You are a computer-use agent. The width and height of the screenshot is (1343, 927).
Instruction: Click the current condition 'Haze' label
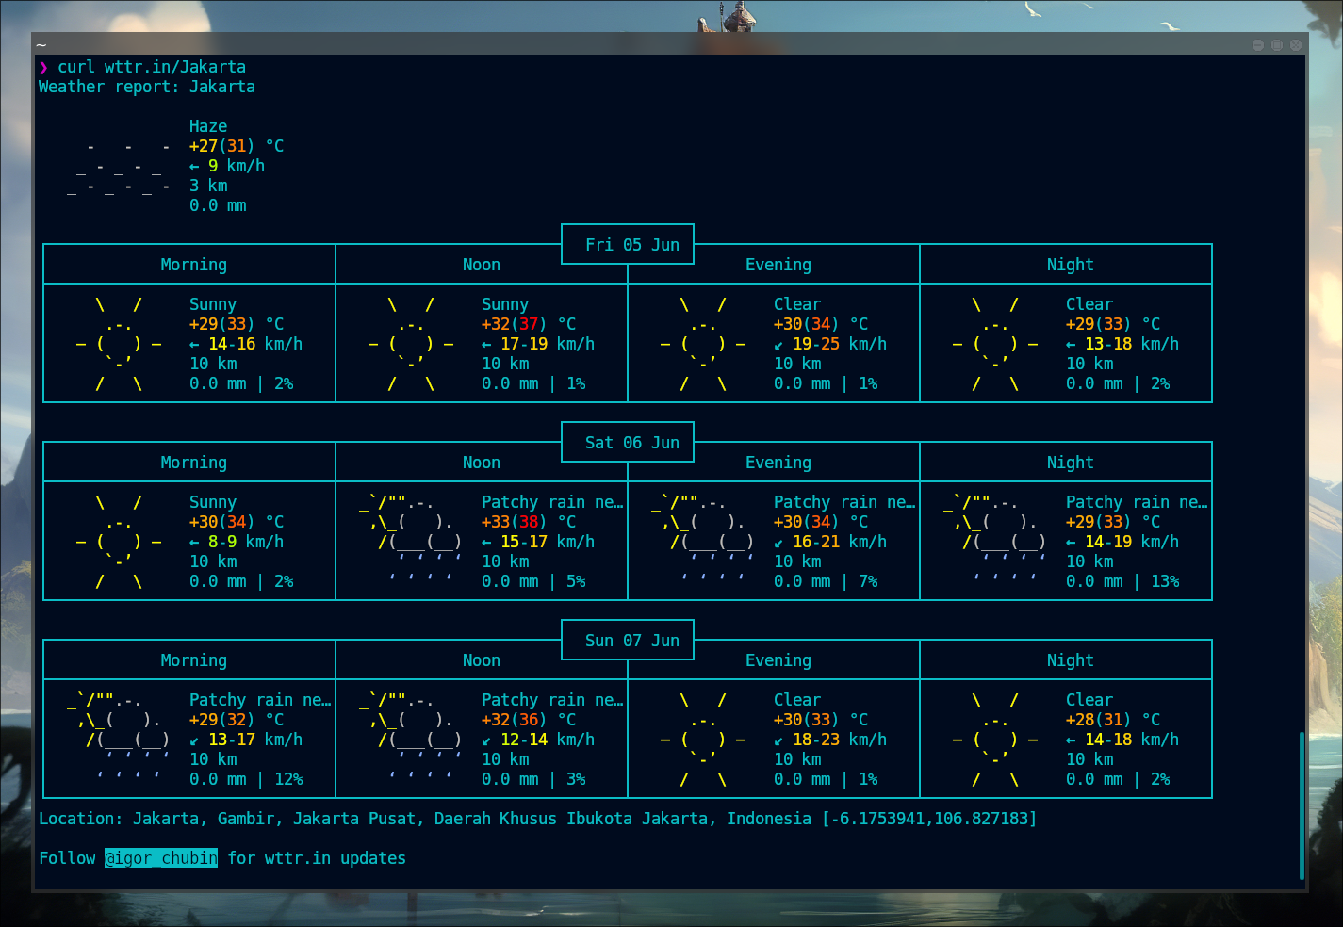[208, 126]
